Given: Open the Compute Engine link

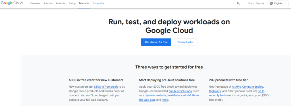Looking at the screenshot, I should click(253, 86).
